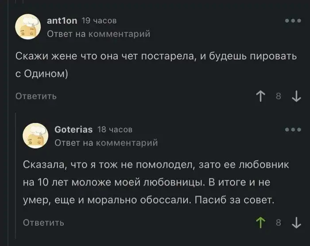Click the green upvote arrow on Goterias's comment
This screenshot has width=310, height=246.
click(260, 223)
